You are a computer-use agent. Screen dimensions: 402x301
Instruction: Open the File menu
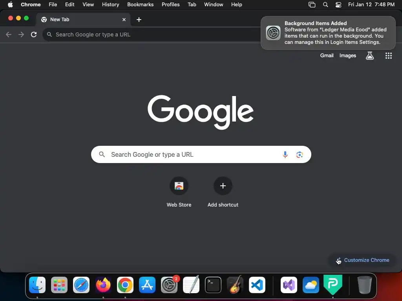53,4
